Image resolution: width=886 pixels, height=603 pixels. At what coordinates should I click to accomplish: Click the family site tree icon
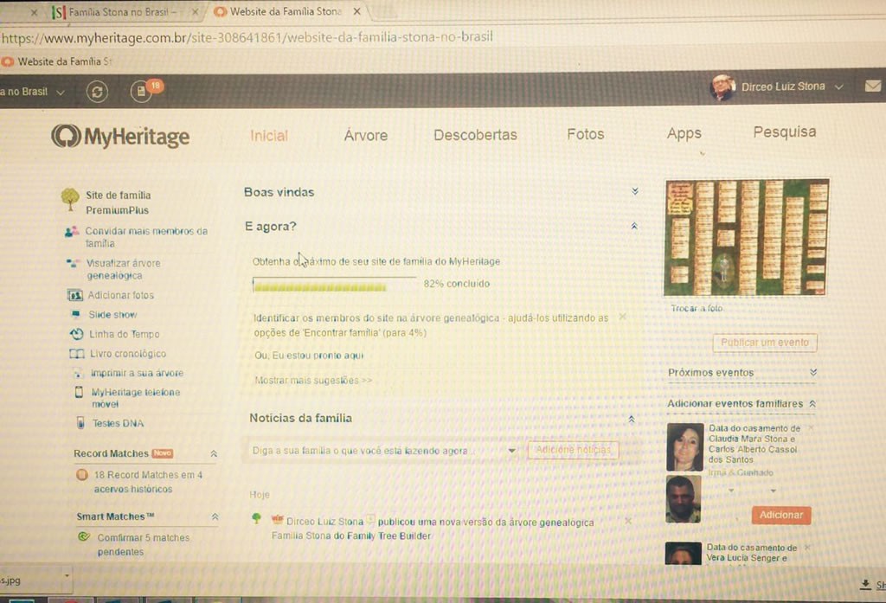(x=70, y=200)
